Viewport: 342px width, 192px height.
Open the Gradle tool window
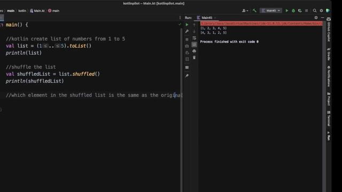[329, 54]
